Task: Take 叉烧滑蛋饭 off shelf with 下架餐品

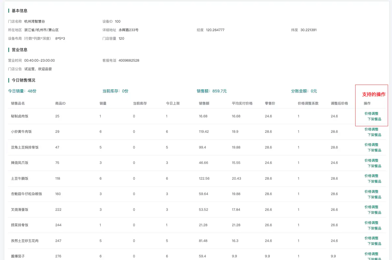Action: [374, 213]
